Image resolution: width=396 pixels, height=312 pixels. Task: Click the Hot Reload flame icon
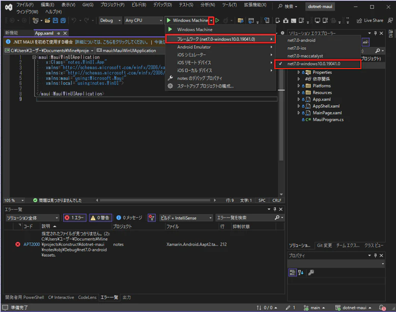click(226, 20)
